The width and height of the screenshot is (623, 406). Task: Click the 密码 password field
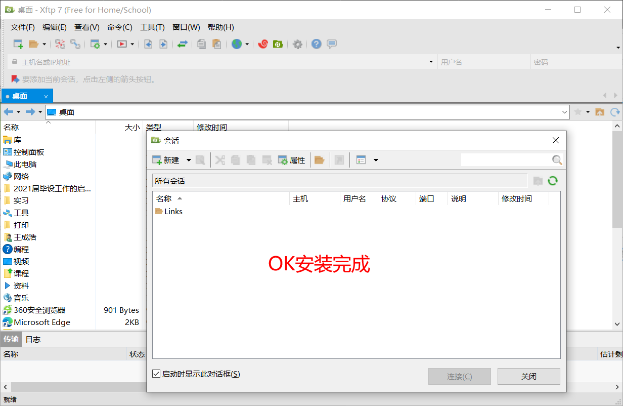pos(576,62)
